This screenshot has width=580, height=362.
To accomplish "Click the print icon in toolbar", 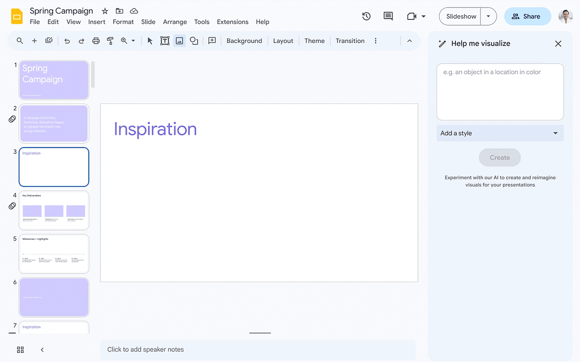I will click(x=96, y=41).
